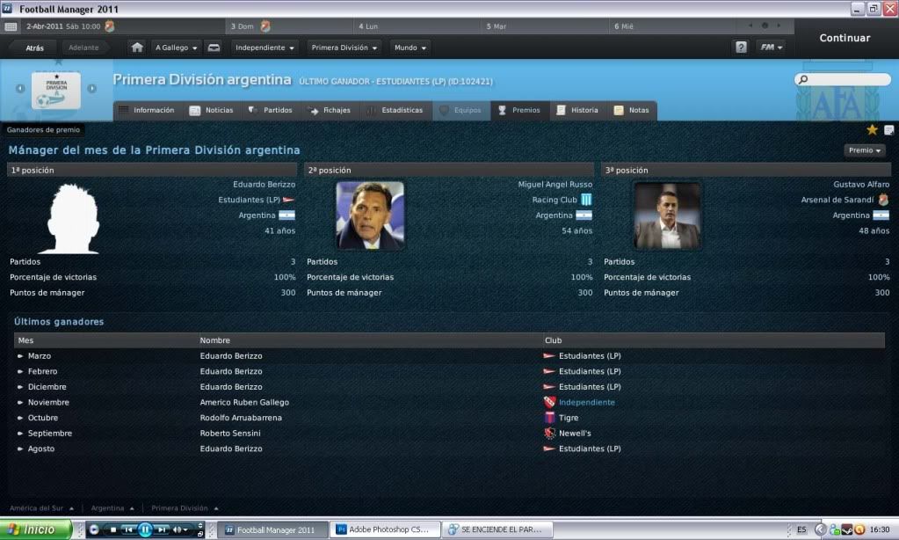
Task: Open the A Gallego manager dropdown
Action: click(176, 47)
